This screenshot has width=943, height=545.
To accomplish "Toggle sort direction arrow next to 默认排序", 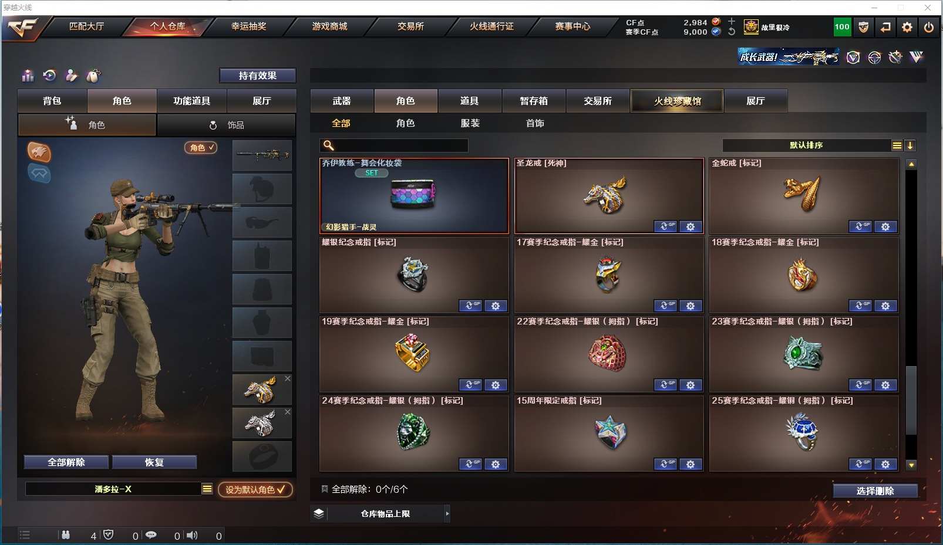I will [910, 145].
